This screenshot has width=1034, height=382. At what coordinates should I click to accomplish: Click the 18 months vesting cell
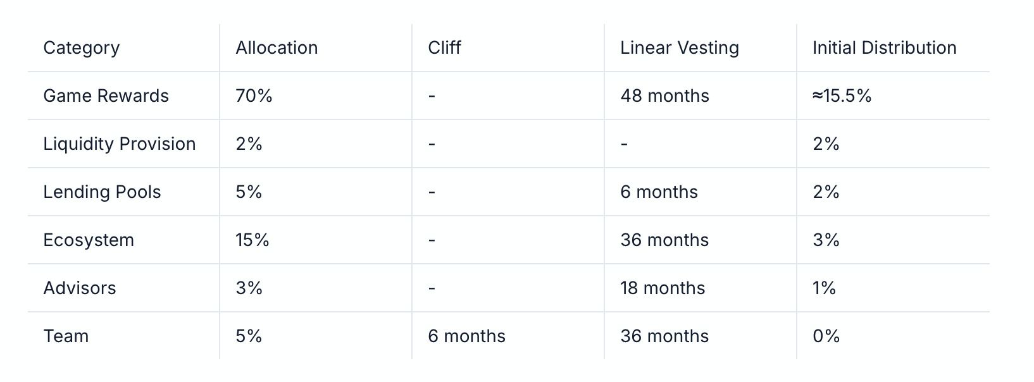pos(662,288)
